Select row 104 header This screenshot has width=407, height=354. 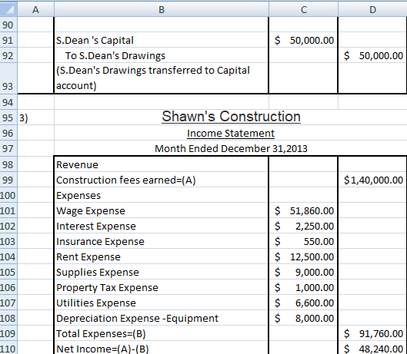[x=8, y=256]
